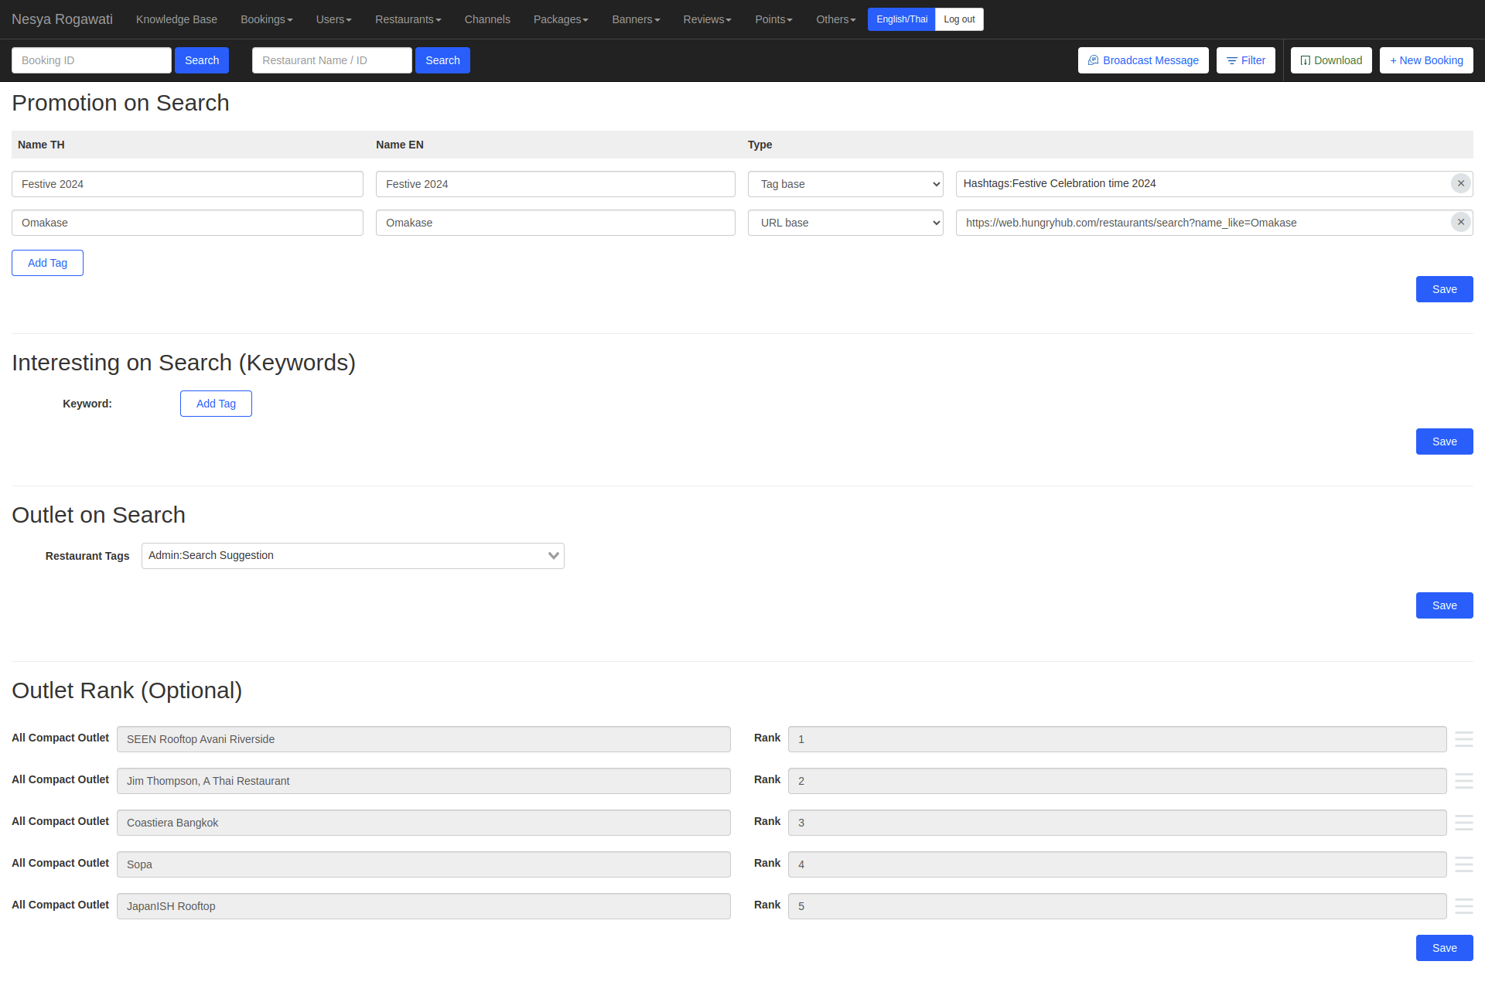This screenshot has height=992, width=1485.
Task: Grab the drag handle for SEEN Rooftop rank
Action: [1463, 739]
